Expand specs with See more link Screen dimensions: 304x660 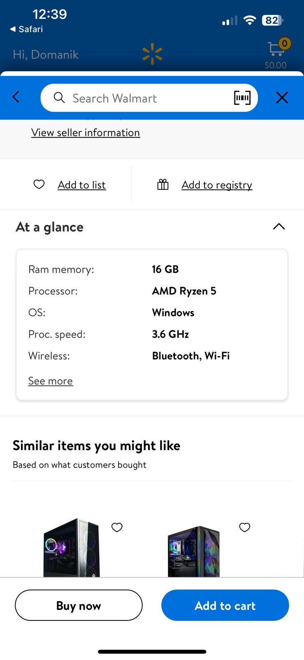[x=51, y=381]
